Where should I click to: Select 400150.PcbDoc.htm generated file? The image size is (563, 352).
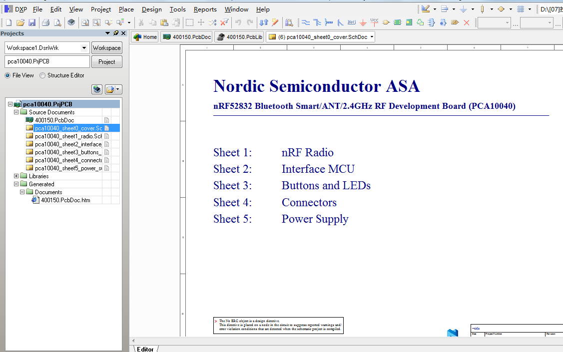point(65,200)
